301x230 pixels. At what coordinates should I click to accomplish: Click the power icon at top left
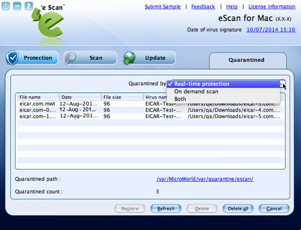pos(6,6)
